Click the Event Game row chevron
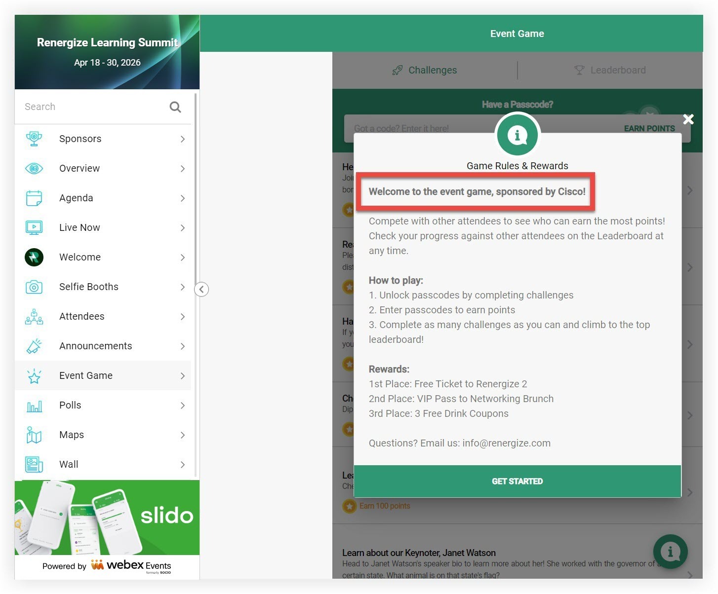 [x=183, y=376]
